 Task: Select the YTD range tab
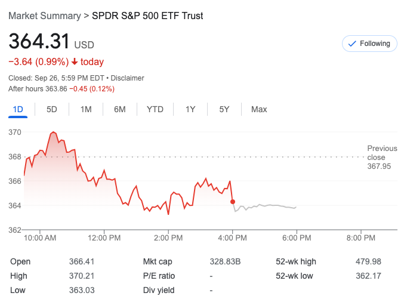(155, 109)
